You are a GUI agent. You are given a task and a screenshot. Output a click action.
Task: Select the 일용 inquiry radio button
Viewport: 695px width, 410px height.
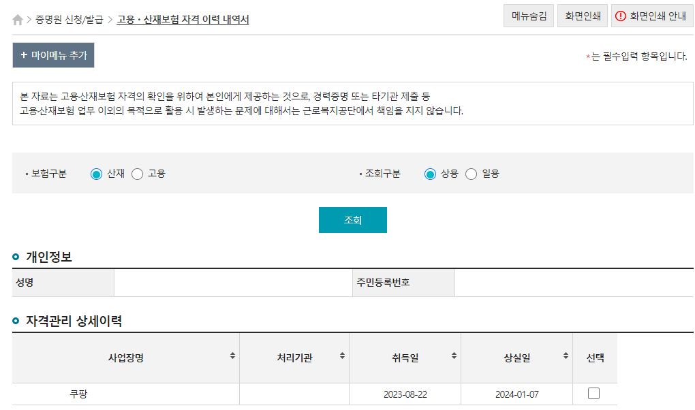471,174
